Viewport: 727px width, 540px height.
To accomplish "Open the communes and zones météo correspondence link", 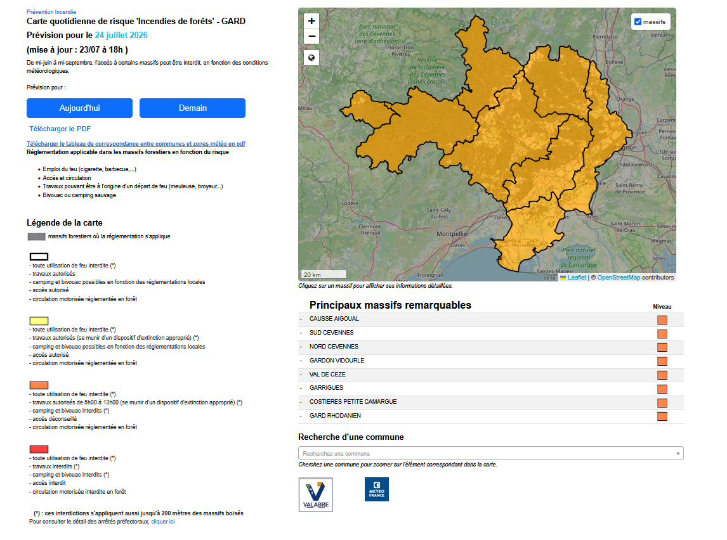I will pyautogui.click(x=136, y=144).
